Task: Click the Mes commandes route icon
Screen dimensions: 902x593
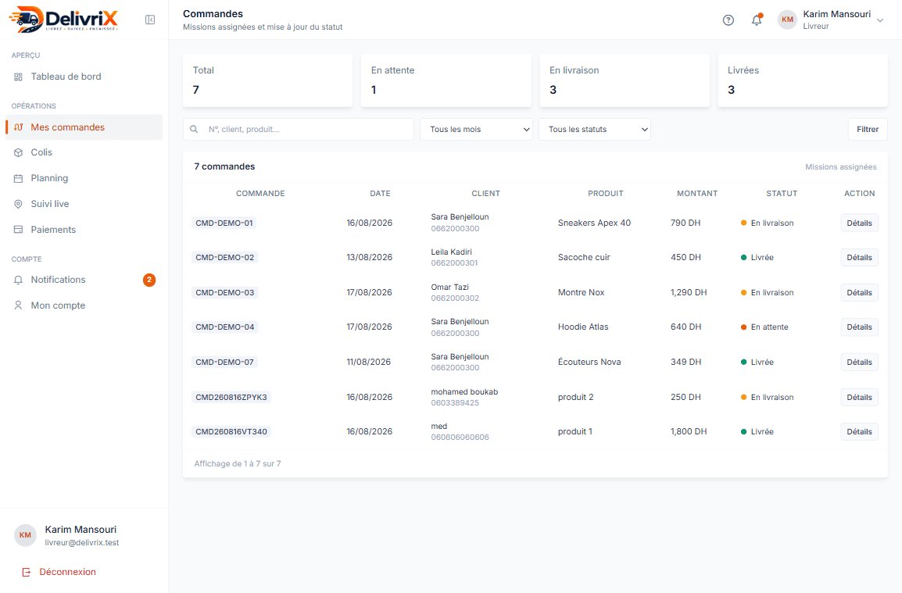Action: (x=19, y=127)
